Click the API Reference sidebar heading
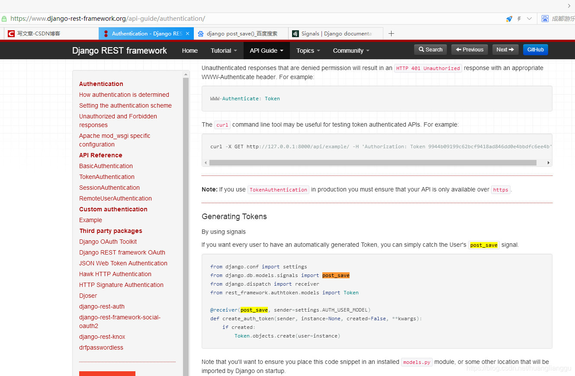The height and width of the screenshot is (376, 575). 101,155
